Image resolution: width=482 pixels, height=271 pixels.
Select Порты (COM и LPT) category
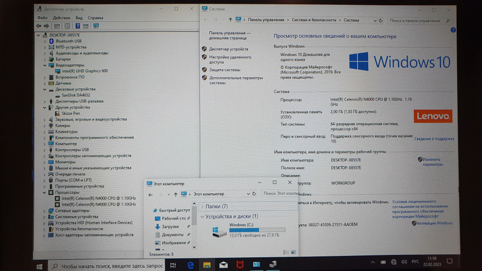pos(73,180)
